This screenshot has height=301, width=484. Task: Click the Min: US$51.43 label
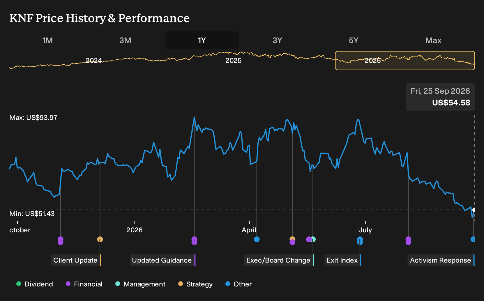click(x=32, y=214)
